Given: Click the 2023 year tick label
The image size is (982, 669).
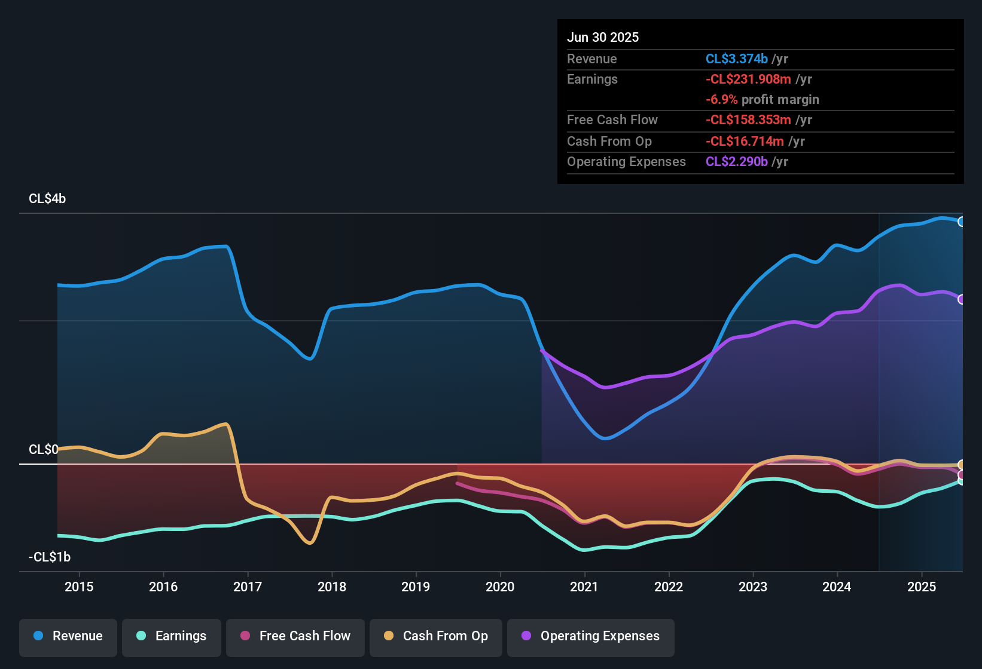Looking at the screenshot, I should pyautogui.click(x=753, y=587).
